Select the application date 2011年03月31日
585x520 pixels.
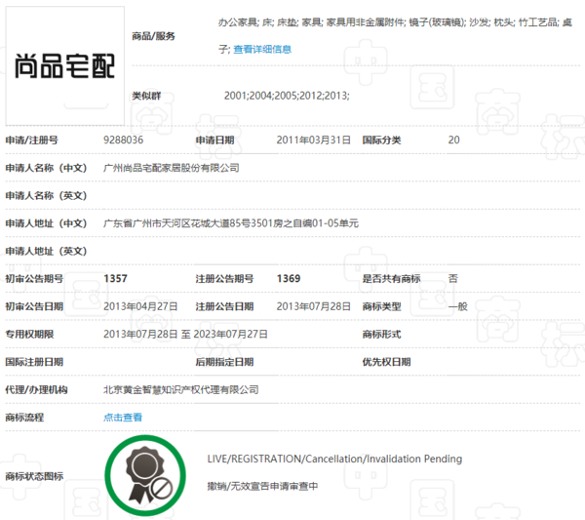[x=313, y=140]
